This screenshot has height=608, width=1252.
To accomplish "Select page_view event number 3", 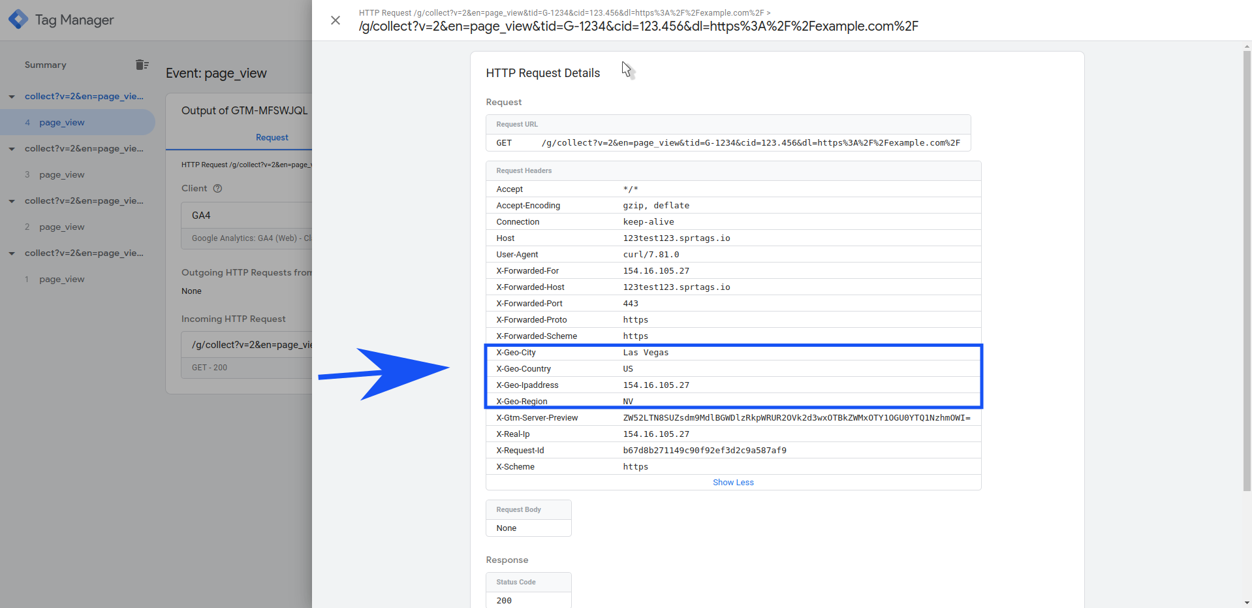I will click(x=62, y=174).
